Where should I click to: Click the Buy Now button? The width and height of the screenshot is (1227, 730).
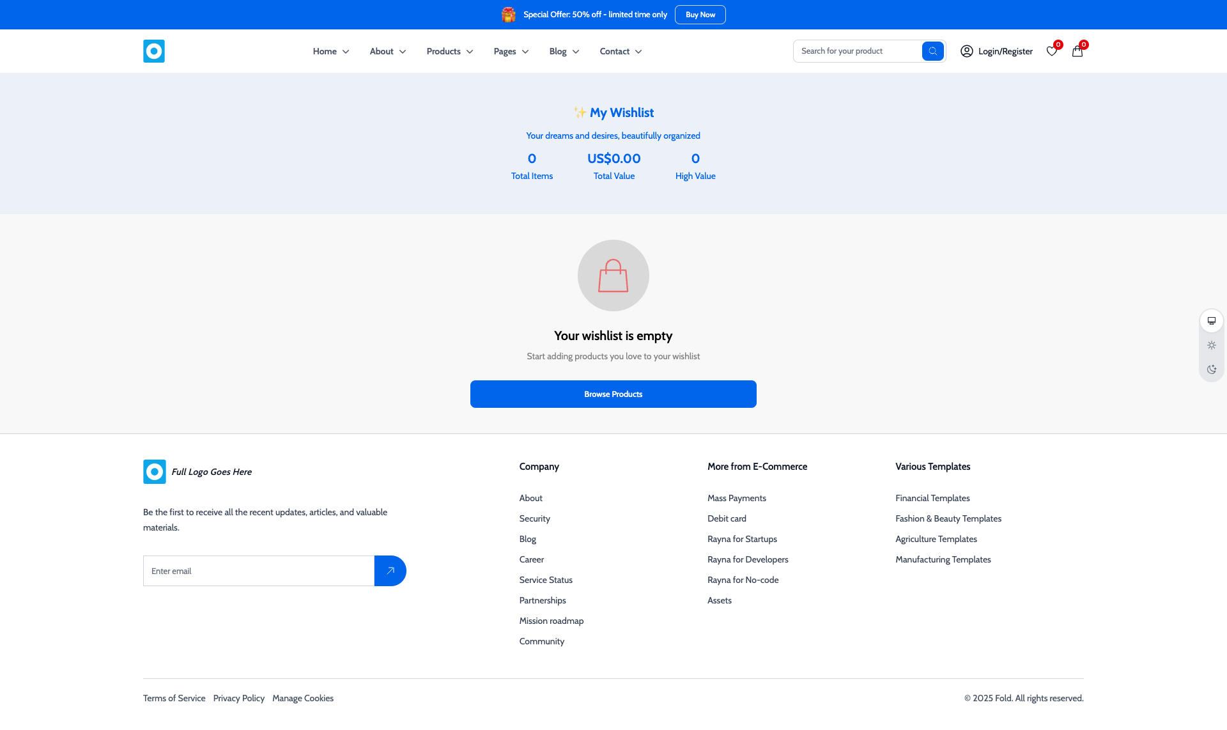(700, 15)
